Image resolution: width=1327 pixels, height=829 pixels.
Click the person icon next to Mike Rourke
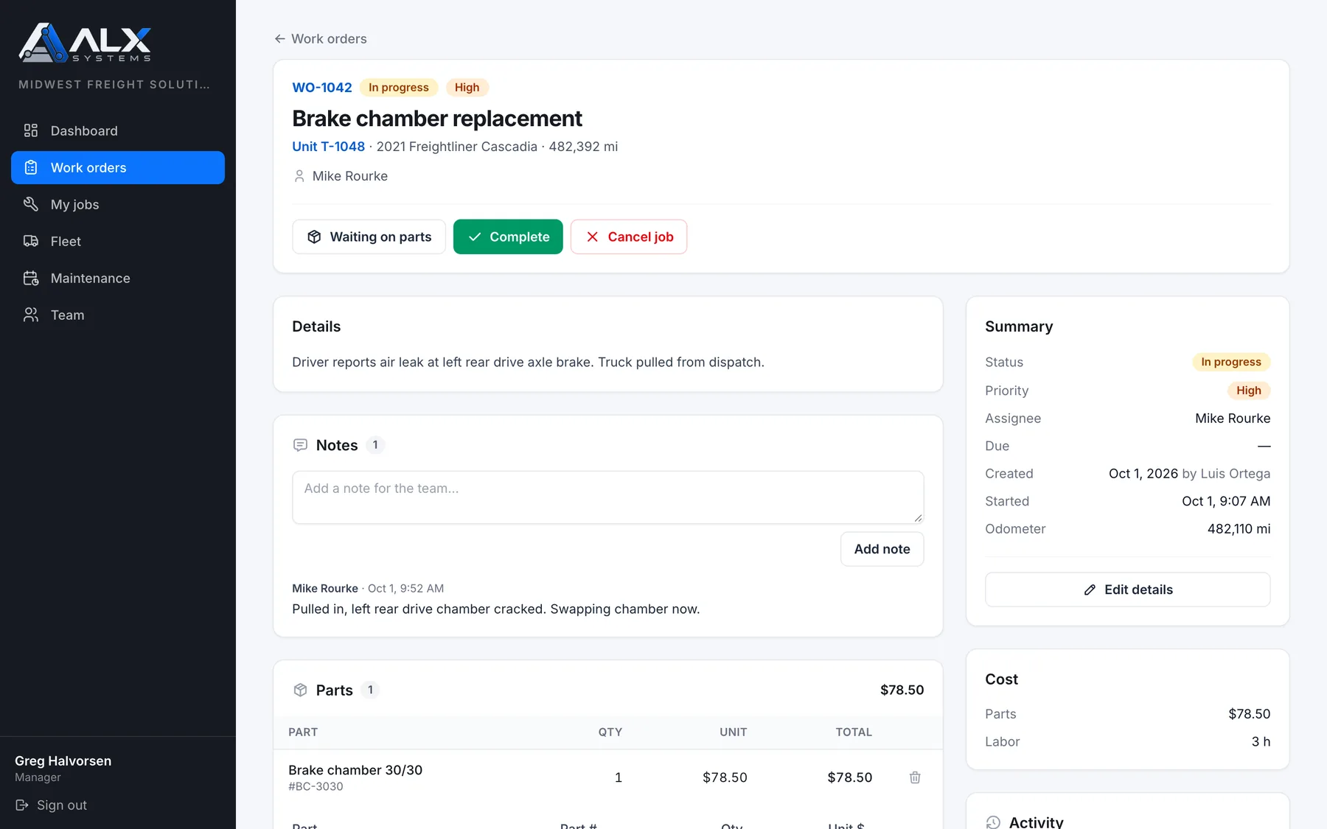(299, 176)
